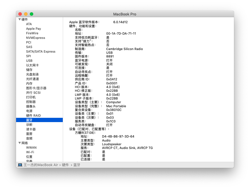Image resolution: width=250 pixels, height=189 pixels.
Task: Select 雷雳 in the sidebar
Action: (x=29, y=134)
